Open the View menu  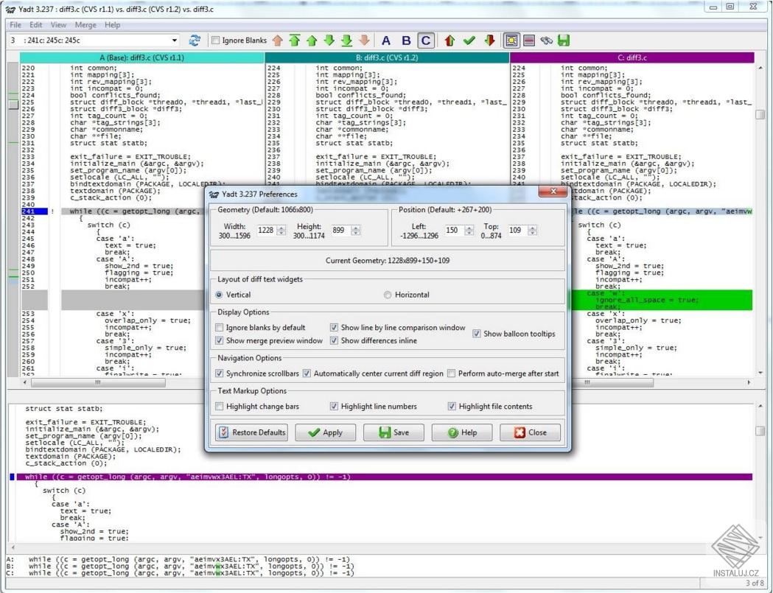pos(58,24)
